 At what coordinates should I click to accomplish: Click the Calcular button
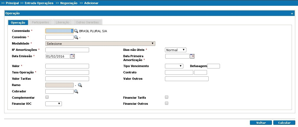click(x=284, y=123)
